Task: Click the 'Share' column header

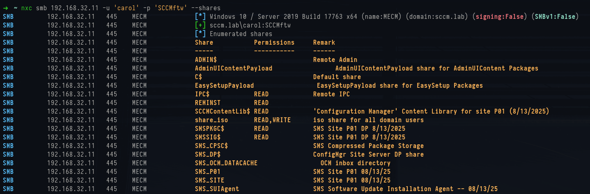Action: point(204,43)
